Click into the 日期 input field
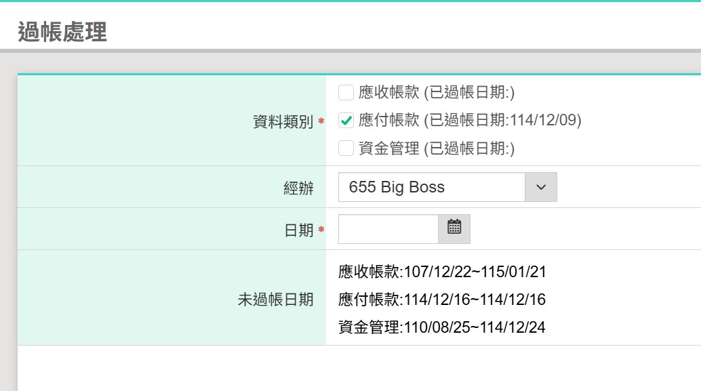Image resolution: width=701 pixels, height=391 pixels. [388, 229]
